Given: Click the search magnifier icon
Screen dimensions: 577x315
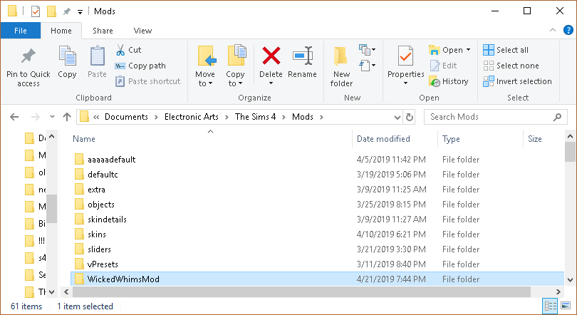Looking at the screenshot, I should [x=557, y=117].
